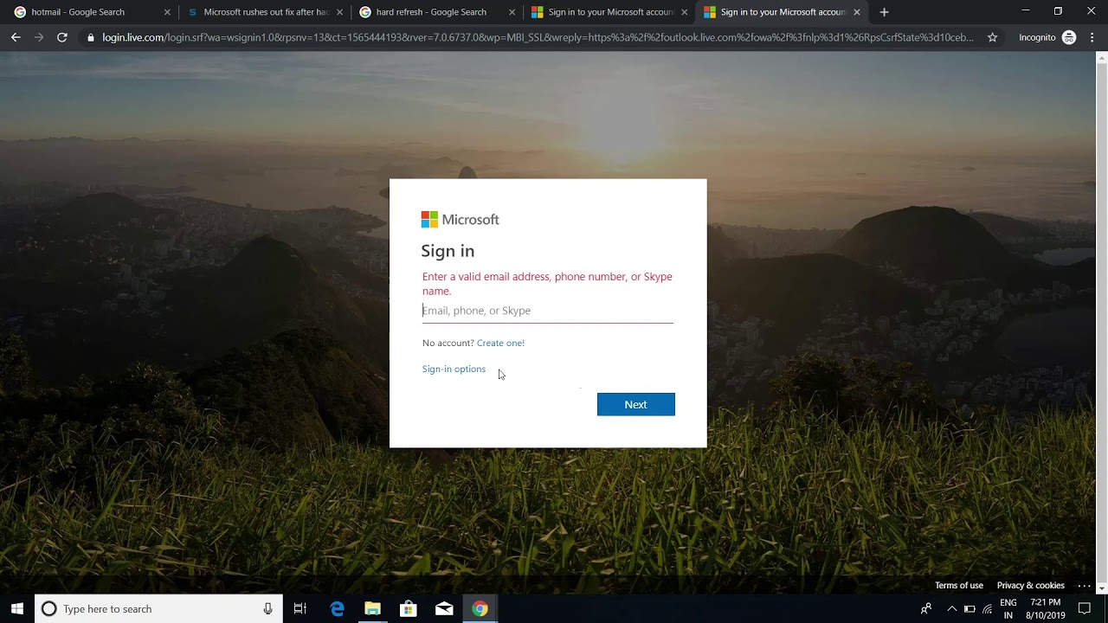Click the 'Sign in' heading
The image size is (1108, 623).
click(448, 251)
